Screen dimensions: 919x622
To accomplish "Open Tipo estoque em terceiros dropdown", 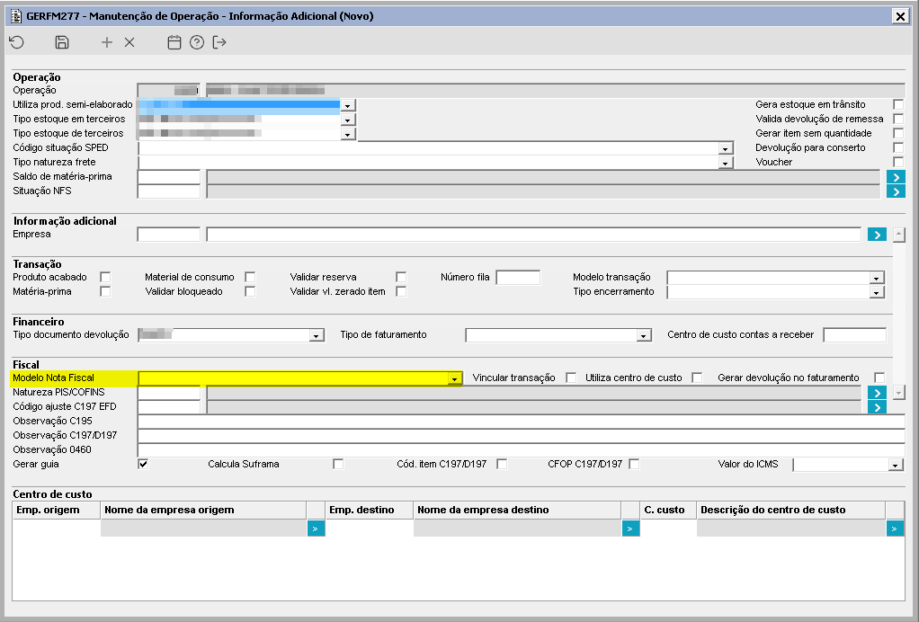I will coord(348,120).
